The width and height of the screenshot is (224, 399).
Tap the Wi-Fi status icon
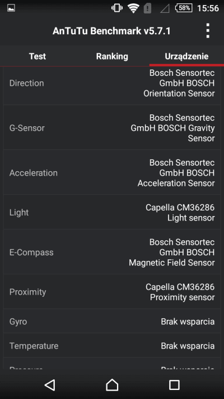[133, 8]
